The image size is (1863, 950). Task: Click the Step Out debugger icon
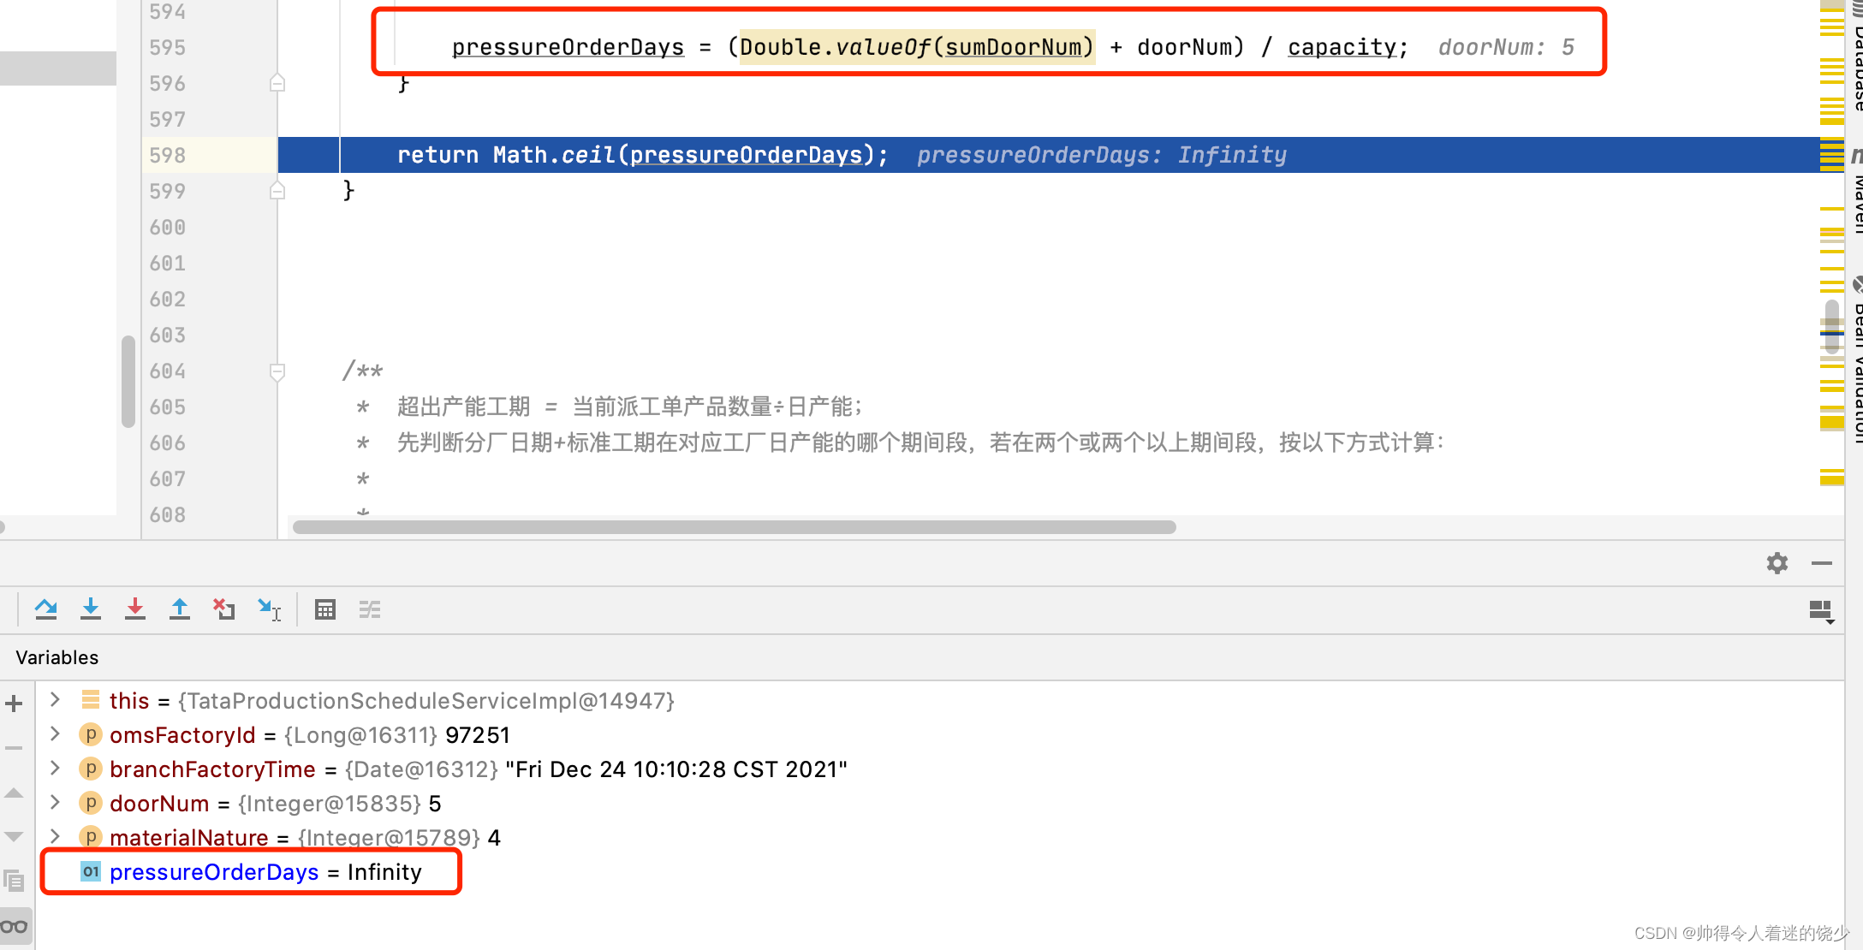(180, 609)
